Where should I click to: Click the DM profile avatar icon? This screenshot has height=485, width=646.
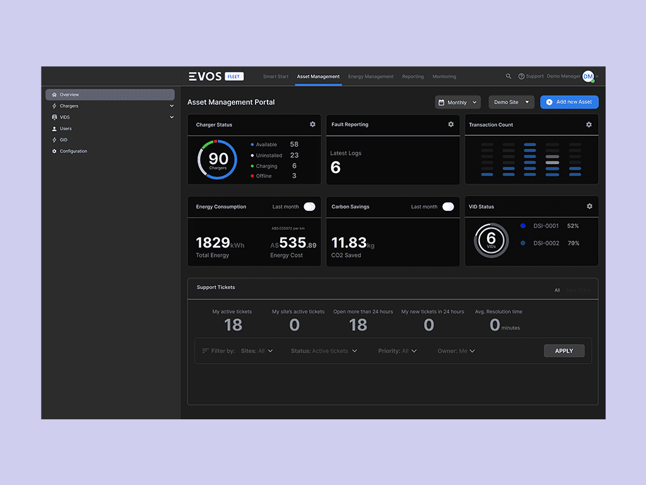click(588, 76)
